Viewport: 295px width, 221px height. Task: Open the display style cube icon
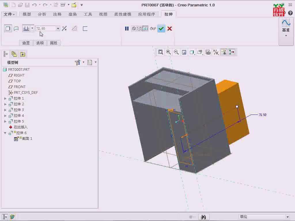point(192,52)
